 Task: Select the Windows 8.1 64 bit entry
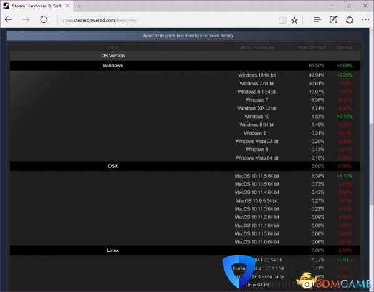pos(257,92)
